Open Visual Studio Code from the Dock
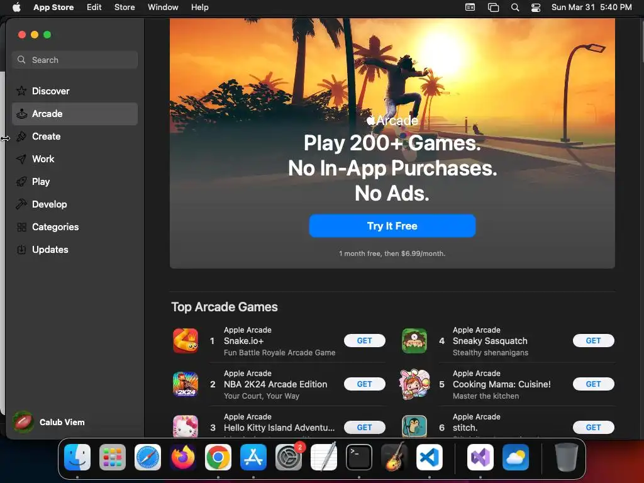This screenshot has height=483, width=644. click(x=429, y=457)
